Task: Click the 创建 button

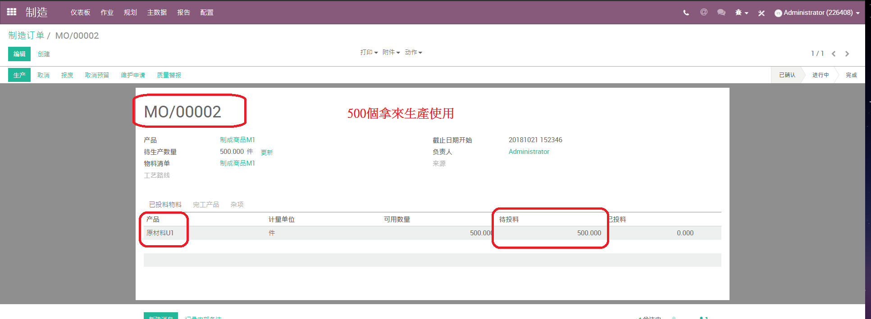Action: (44, 54)
